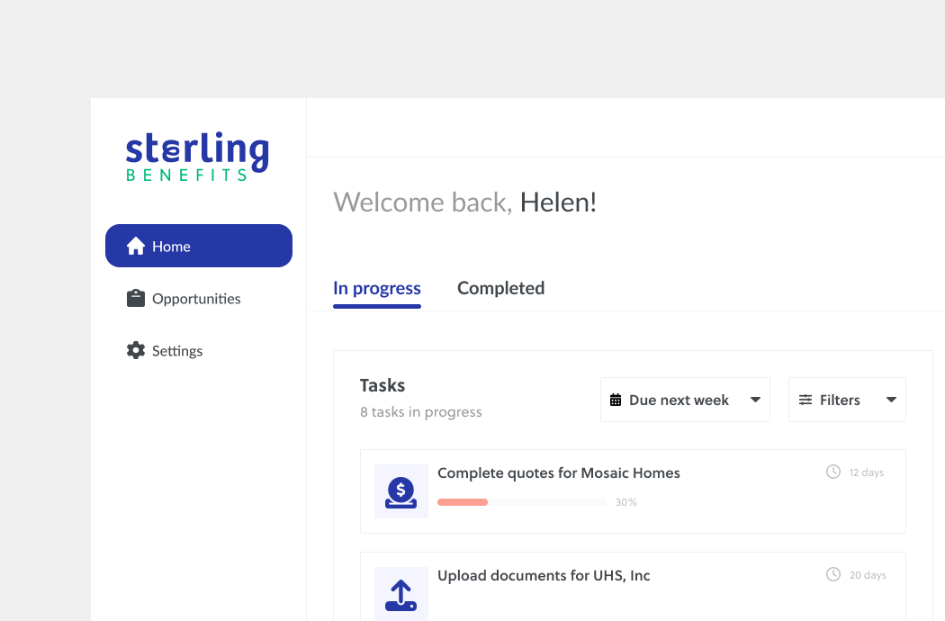Click the calendar icon in the due date dropdown
The height and width of the screenshot is (621, 945).
point(616,400)
